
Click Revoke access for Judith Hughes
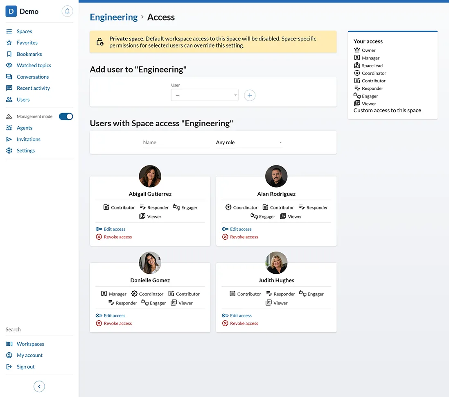[x=244, y=323]
